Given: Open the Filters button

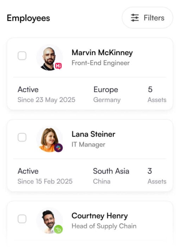Looking at the screenshot, I should (x=148, y=18).
